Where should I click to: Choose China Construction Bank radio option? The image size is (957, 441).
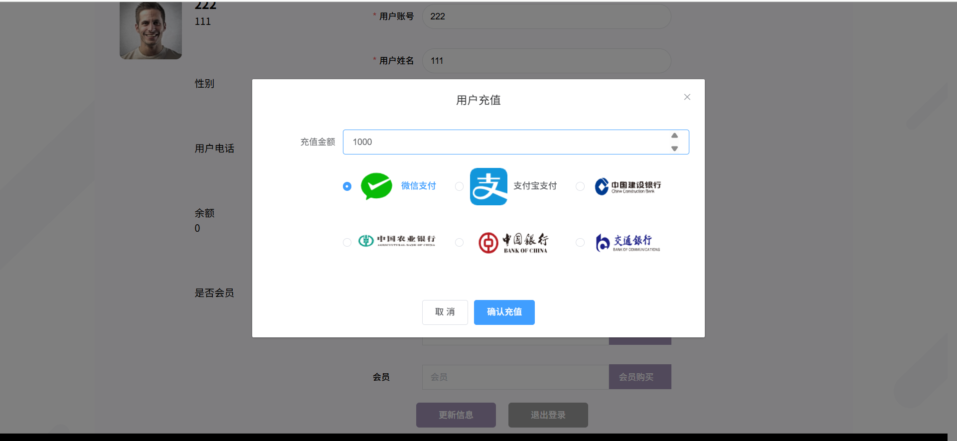[x=580, y=186]
